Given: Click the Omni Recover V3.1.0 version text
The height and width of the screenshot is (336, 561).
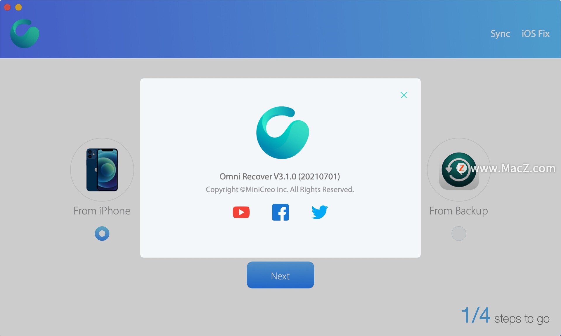Looking at the screenshot, I should point(280,176).
